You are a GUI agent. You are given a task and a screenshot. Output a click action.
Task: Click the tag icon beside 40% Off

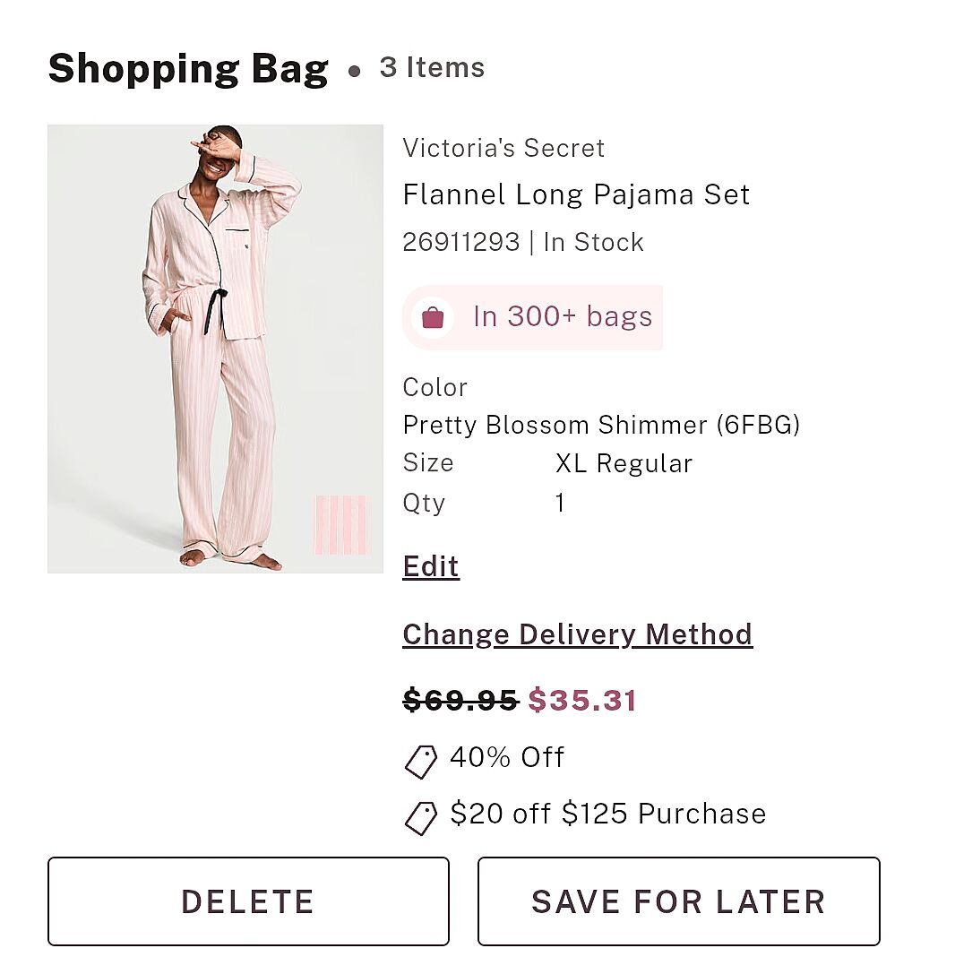point(420,761)
